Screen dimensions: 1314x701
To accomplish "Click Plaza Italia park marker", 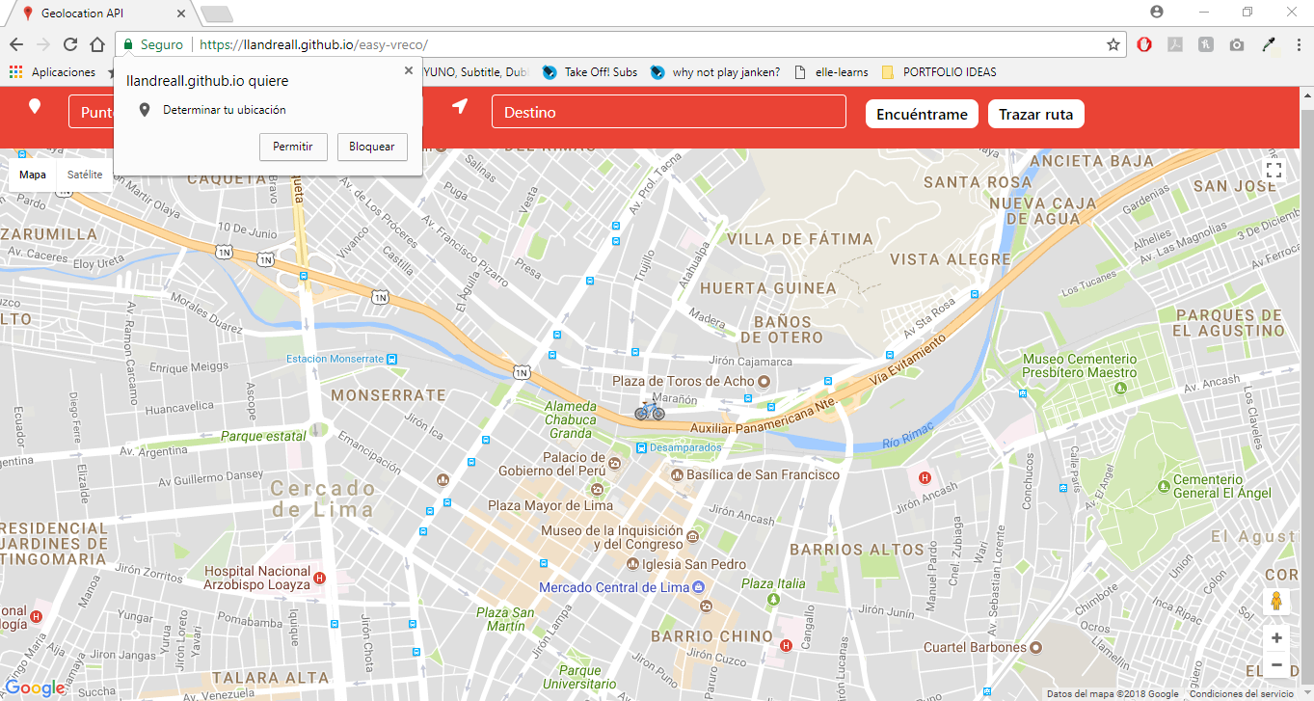I will tap(773, 600).
